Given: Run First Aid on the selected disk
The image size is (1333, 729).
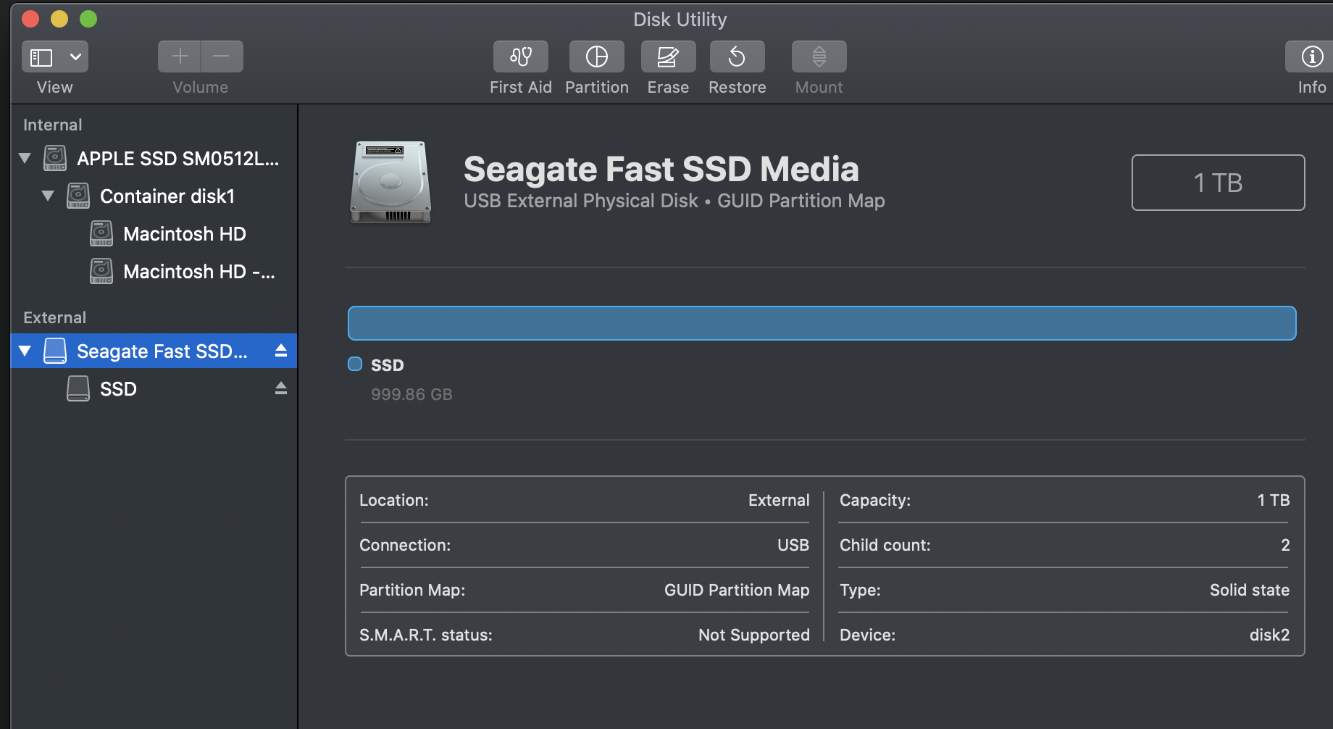Looking at the screenshot, I should pyautogui.click(x=520, y=57).
